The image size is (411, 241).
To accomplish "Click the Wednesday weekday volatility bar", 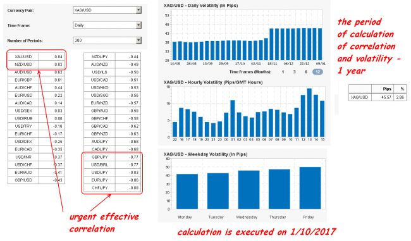I will click(x=248, y=190).
